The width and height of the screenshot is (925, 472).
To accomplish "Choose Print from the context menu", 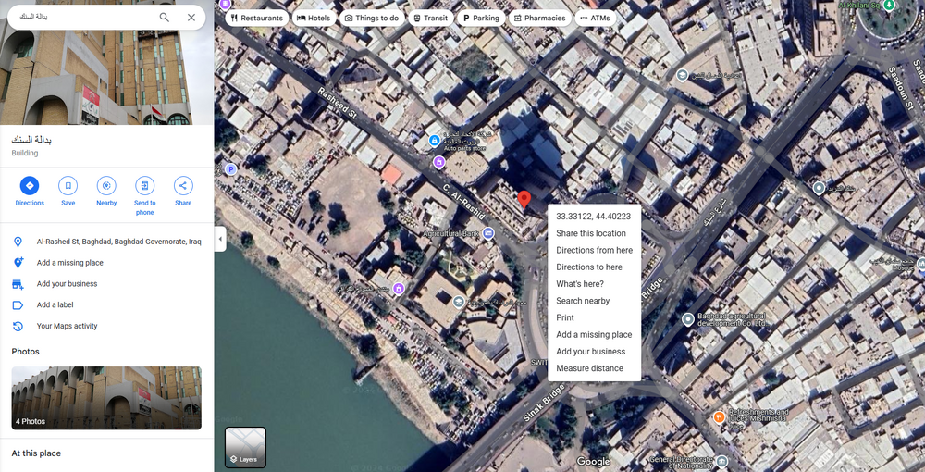I will (x=594, y=317).
